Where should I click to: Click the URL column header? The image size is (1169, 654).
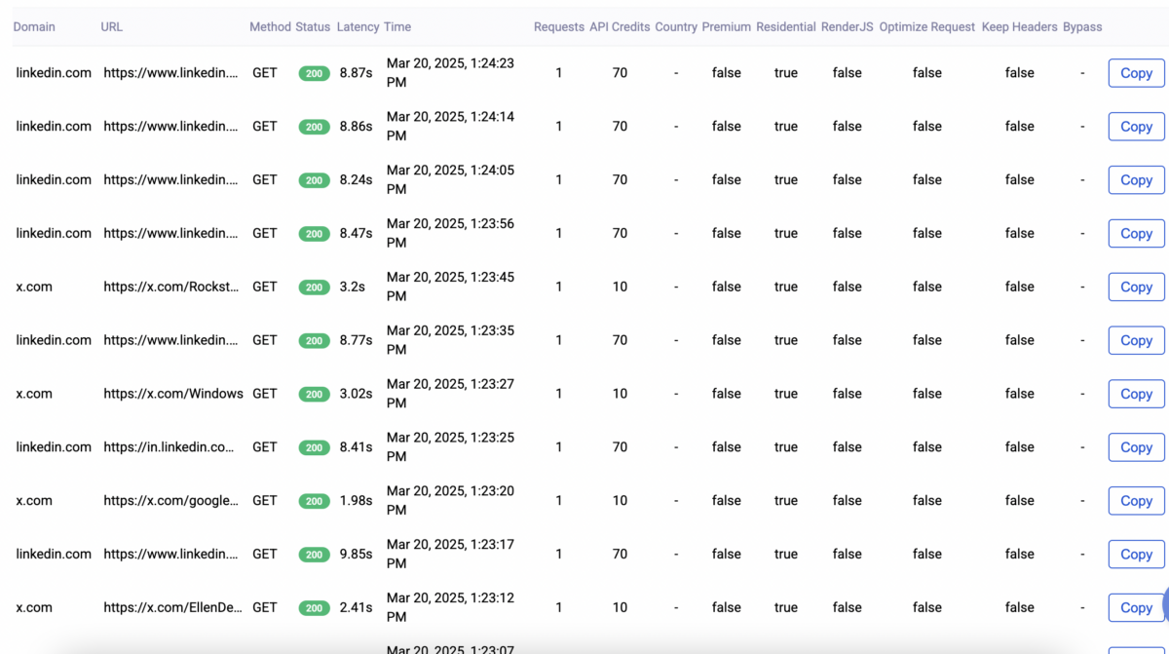click(112, 27)
